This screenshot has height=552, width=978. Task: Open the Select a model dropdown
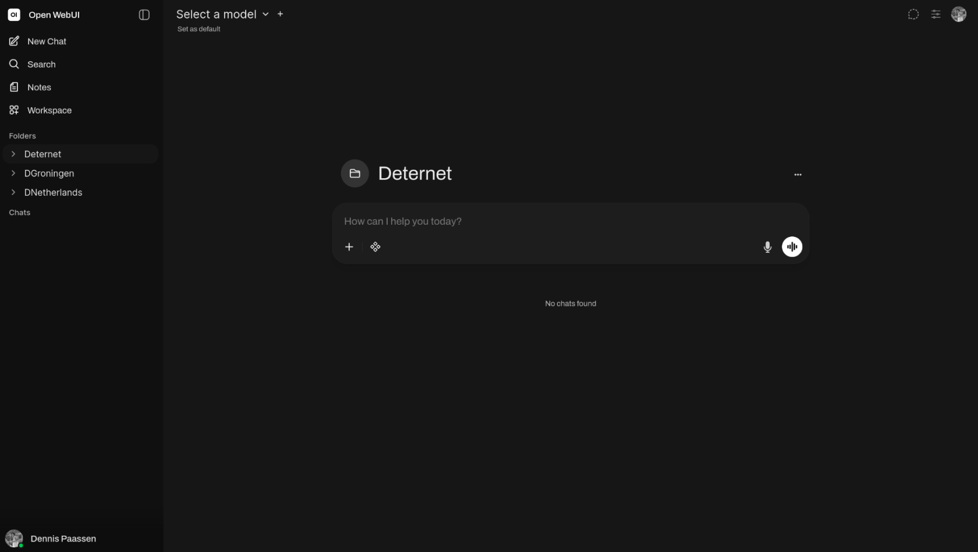(x=222, y=14)
